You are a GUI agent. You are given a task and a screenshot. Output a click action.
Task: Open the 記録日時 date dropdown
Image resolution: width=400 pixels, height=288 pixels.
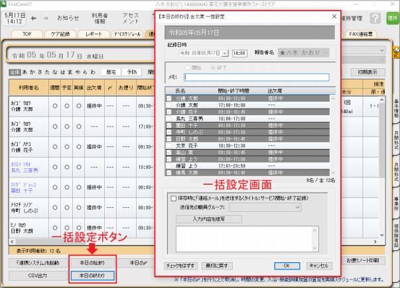tap(225, 53)
